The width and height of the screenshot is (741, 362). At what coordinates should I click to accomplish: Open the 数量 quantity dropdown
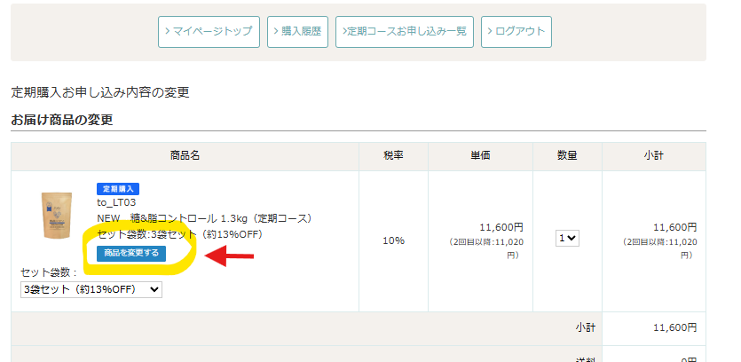coord(567,239)
